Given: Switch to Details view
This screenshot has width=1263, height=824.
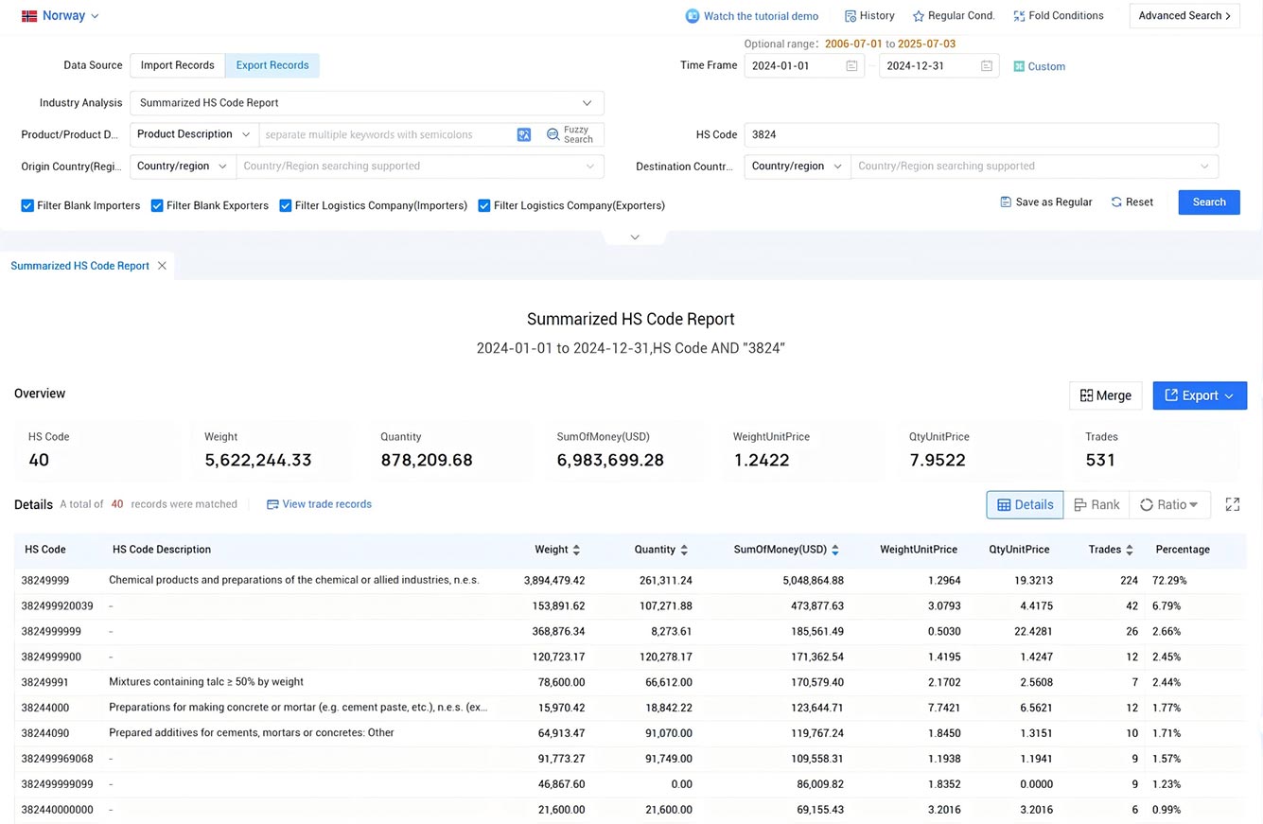Looking at the screenshot, I should click(1025, 505).
